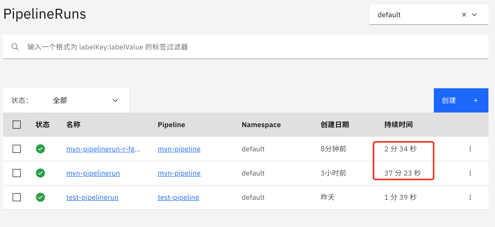
Task: Check the test-pipelinerun row checkbox
Action: (17, 197)
